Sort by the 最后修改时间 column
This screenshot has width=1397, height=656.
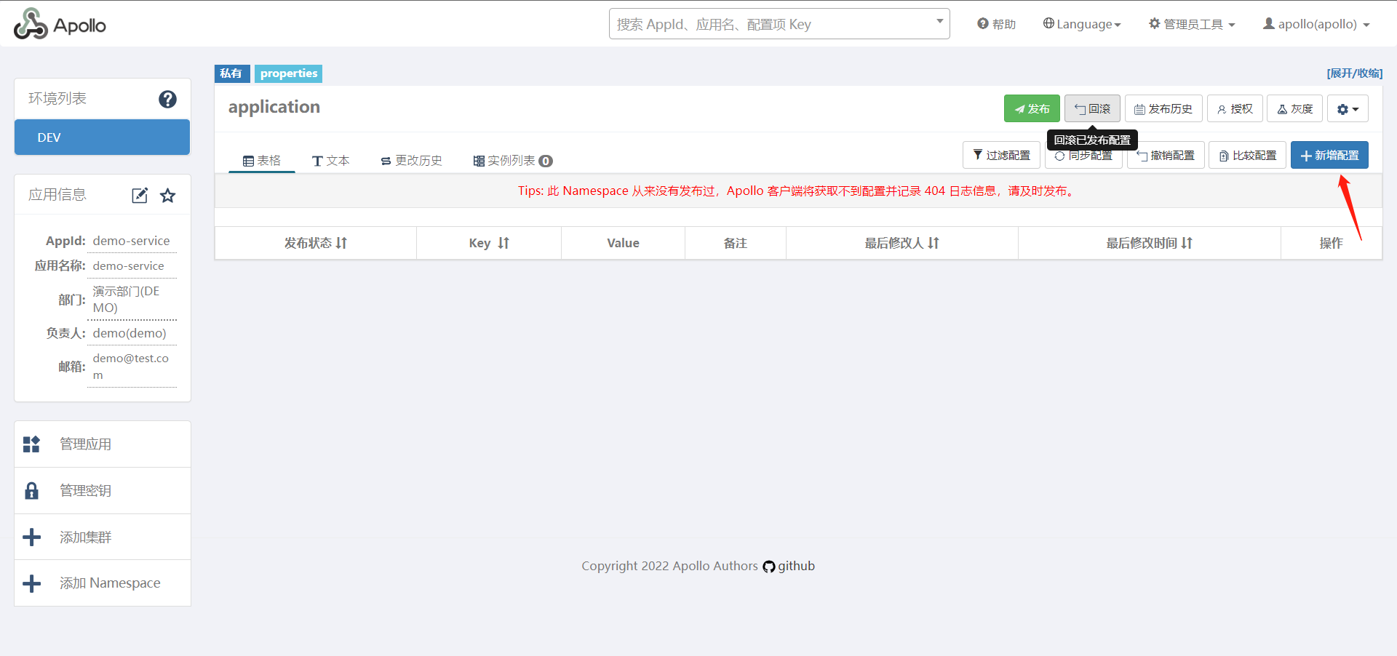pyautogui.click(x=1149, y=243)
